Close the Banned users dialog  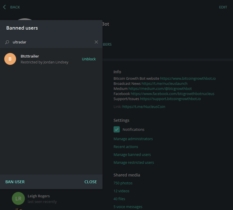91,182
